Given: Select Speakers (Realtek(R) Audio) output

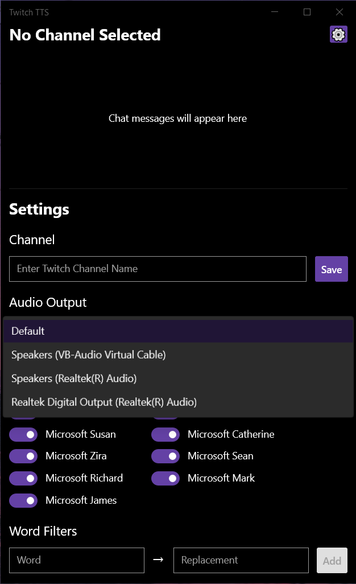Looking at the screenshot, I should (178, 379).
